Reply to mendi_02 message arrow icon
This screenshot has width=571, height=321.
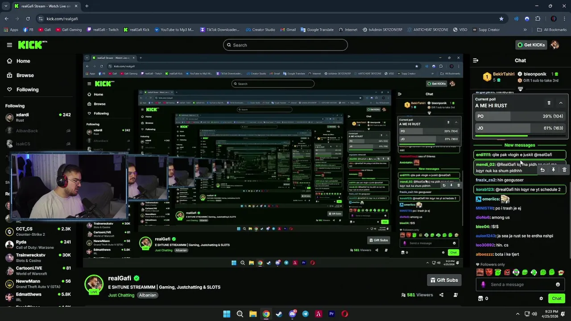[x=542, y=170]
